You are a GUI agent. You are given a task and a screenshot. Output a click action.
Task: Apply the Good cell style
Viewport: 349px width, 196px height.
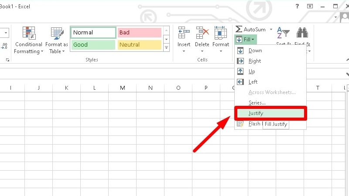[93, 44]
